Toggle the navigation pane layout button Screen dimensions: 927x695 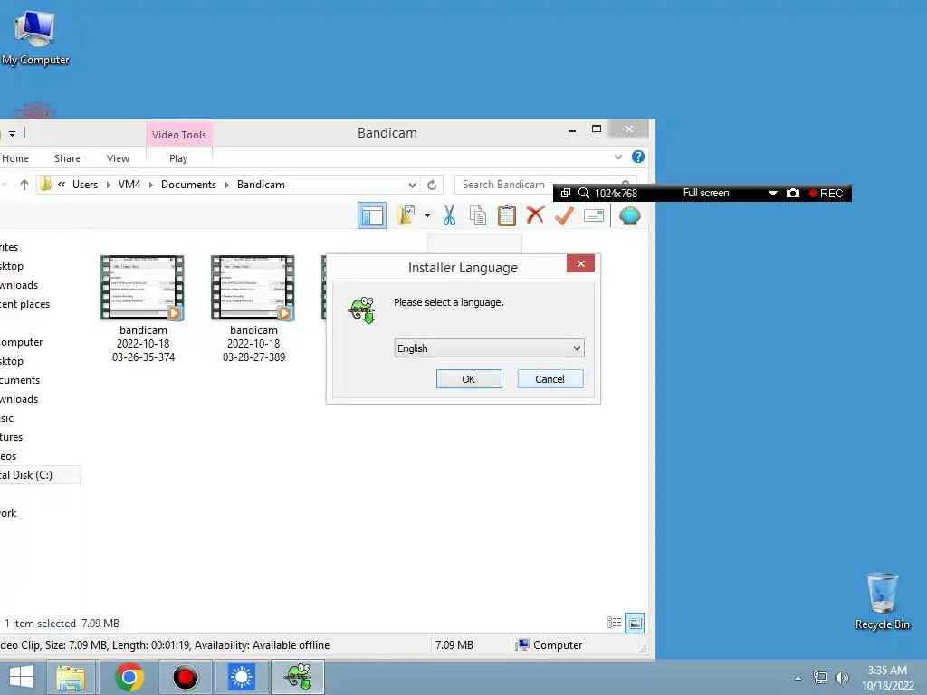(x=372, y=215)
